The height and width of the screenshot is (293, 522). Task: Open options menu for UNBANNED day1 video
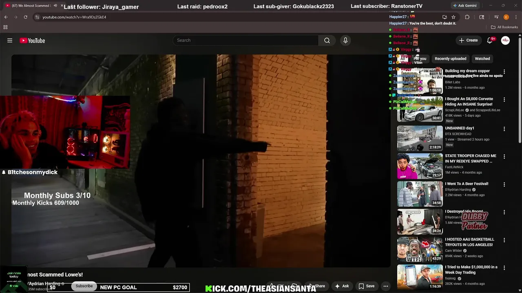click(504, 129)
